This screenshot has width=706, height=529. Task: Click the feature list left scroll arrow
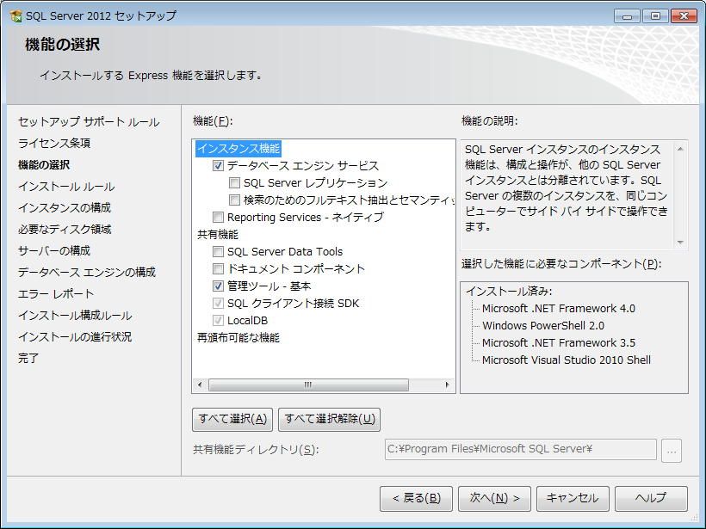point(200,385)
